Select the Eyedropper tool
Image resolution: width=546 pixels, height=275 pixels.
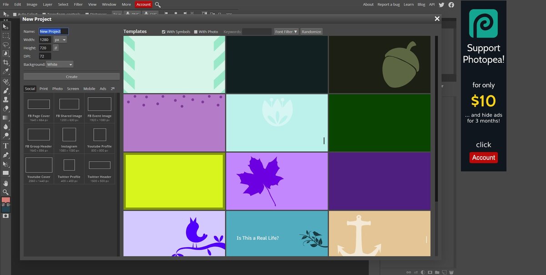6,71
